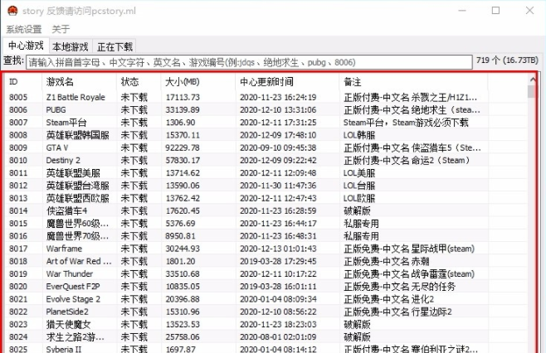The width and height of the screenshot is (546, 353).
Task: Select the EverQuest F2P row
Action: click(266, 287)
